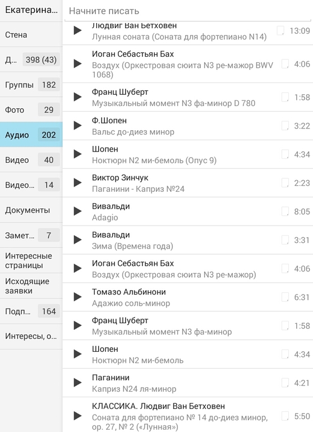Open Фото section with 29 items
313x432 pixels.
tap(31, 109)
